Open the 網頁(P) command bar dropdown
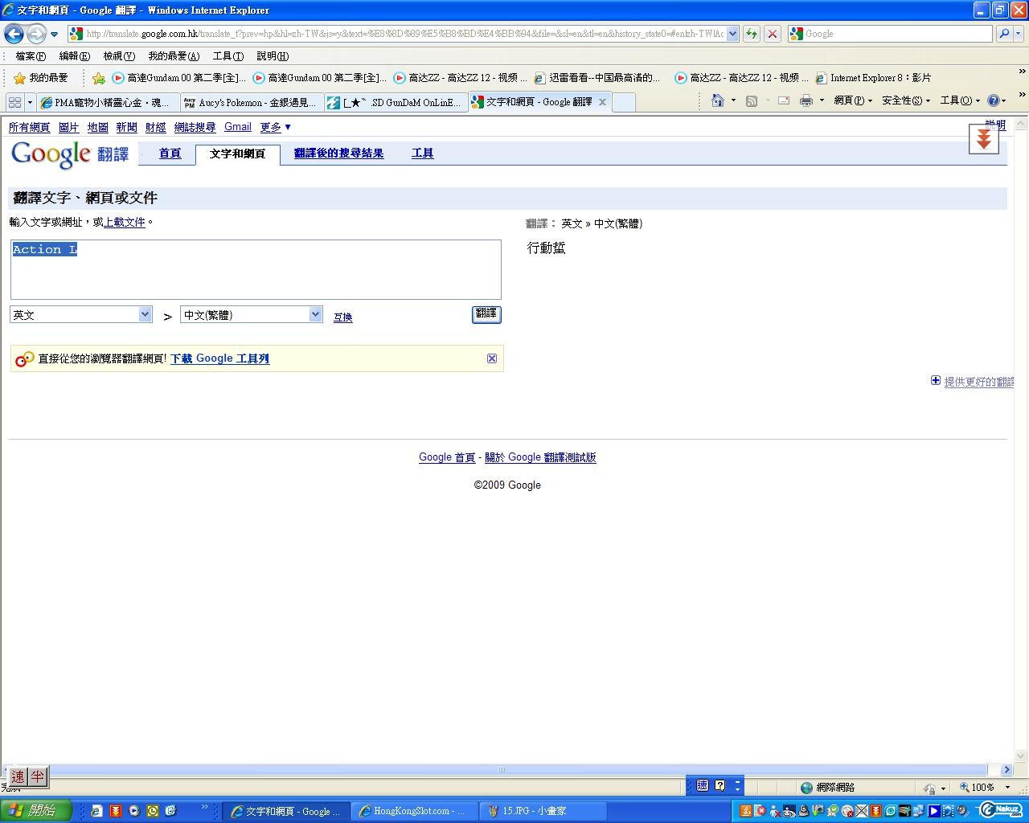1029x823 pixels. click(x=853, y=100)
